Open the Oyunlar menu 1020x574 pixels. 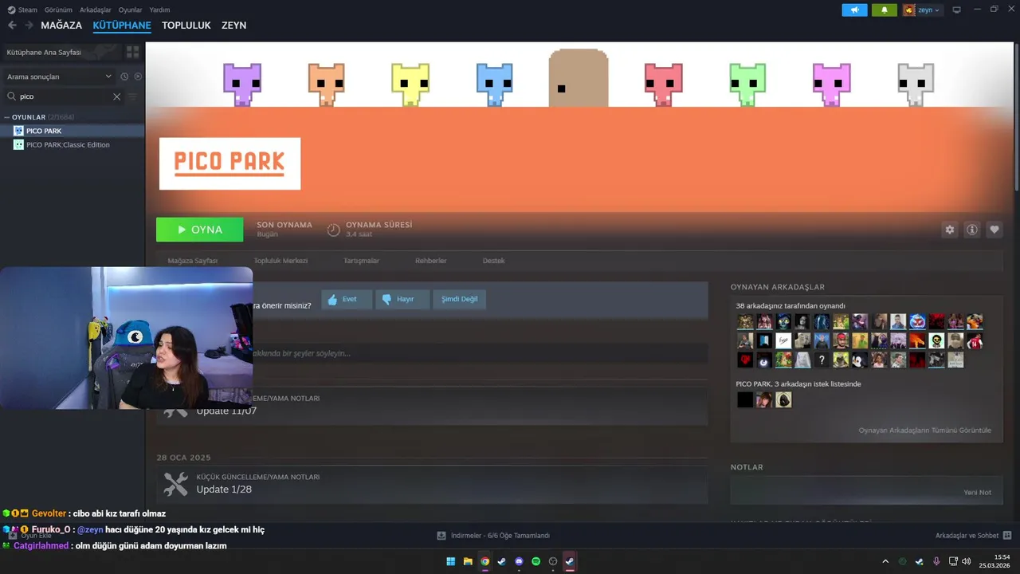coord(131,10)
